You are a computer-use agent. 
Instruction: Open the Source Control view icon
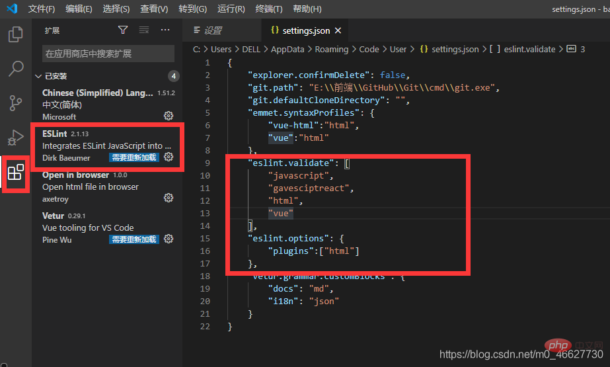tap(16, 103)
